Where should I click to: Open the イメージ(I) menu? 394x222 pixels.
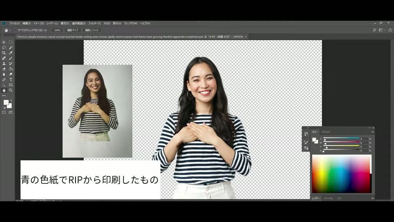tap(39, 23)
